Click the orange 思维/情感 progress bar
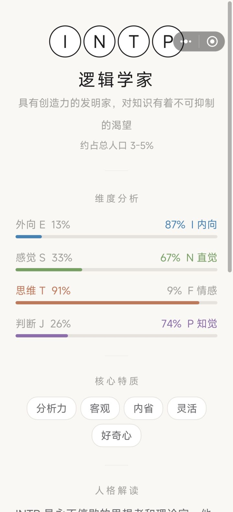 [x=116, y=303]
